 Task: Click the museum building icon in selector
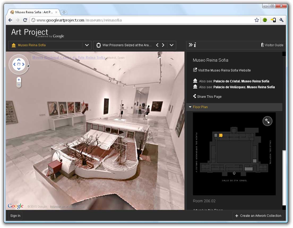click(14, 45)
